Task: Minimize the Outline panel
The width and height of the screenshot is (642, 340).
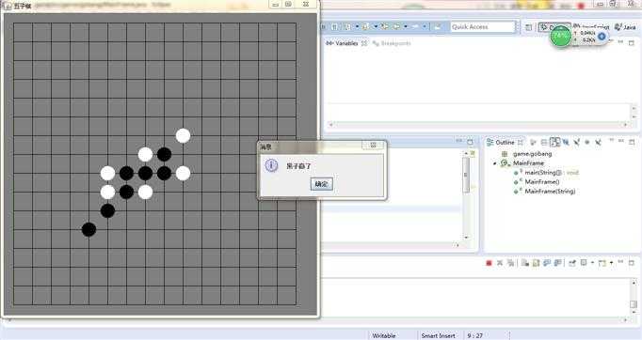Action: point(621,141)
